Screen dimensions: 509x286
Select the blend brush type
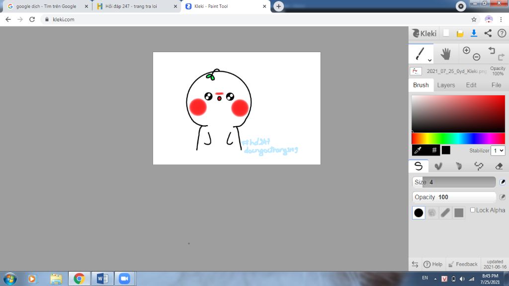(x=438, y=166)
